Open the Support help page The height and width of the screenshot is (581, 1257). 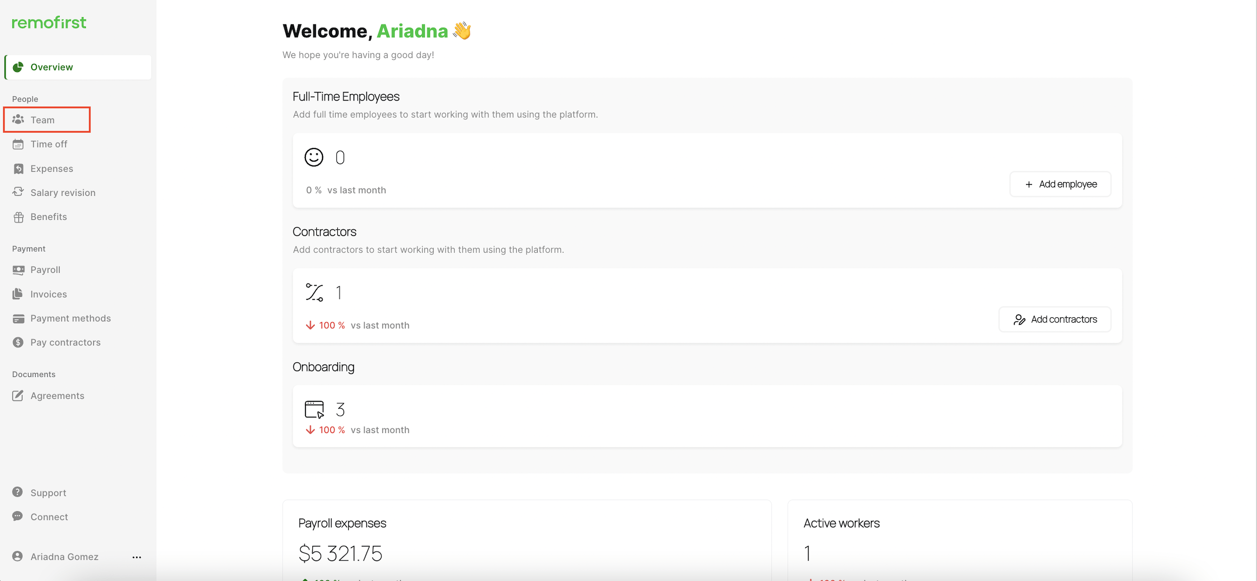[x=48, y=493]
